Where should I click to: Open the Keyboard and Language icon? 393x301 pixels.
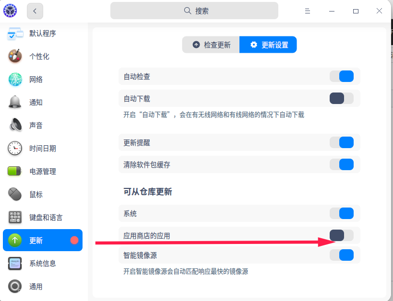[x=15, y=218]
